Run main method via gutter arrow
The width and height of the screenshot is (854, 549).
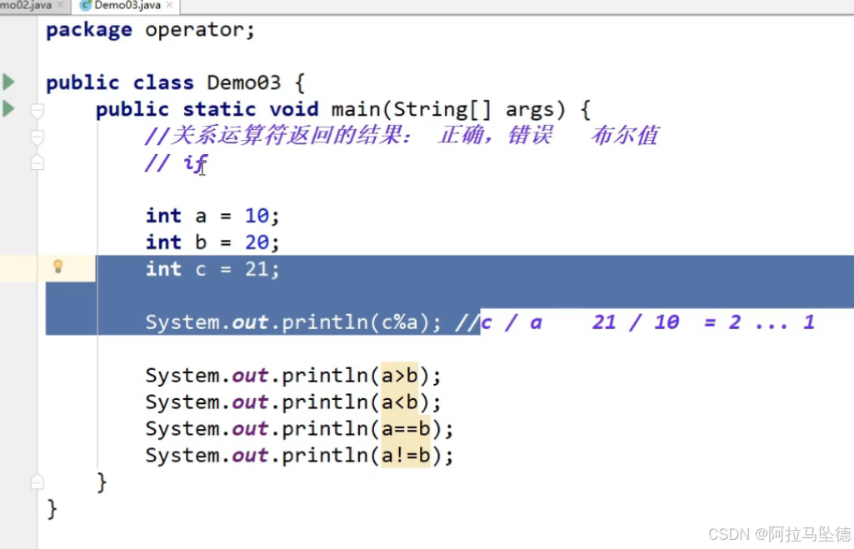click(x=8, y=109)
